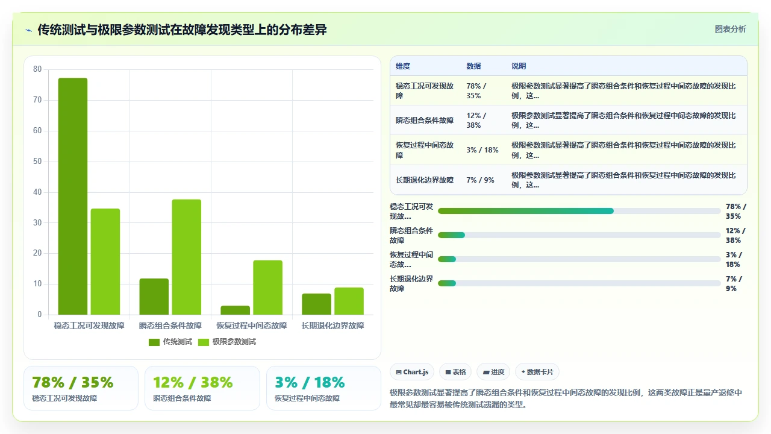Click 极限参数测试 bar of 稳态工况可发现故障
This screenshot has height=434, width=771.
pos(105,262)
